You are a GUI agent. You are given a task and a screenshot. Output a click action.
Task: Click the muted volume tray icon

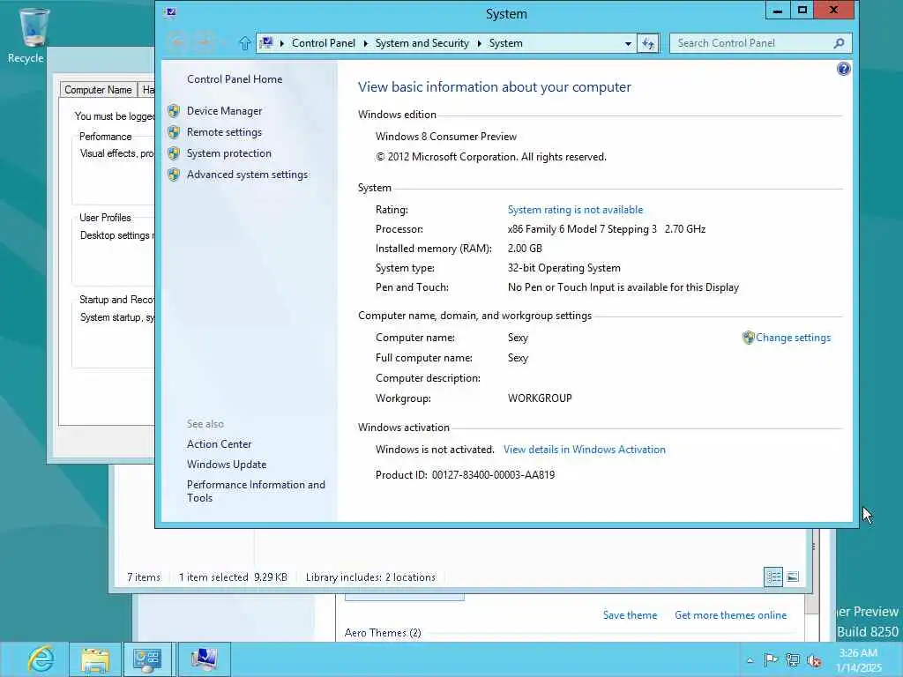(x=814, y=660)
